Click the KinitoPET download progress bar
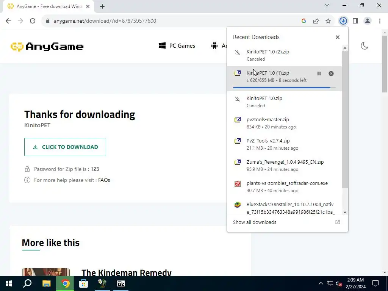Viewport: 388px width, 291px height. click(284, 88)
